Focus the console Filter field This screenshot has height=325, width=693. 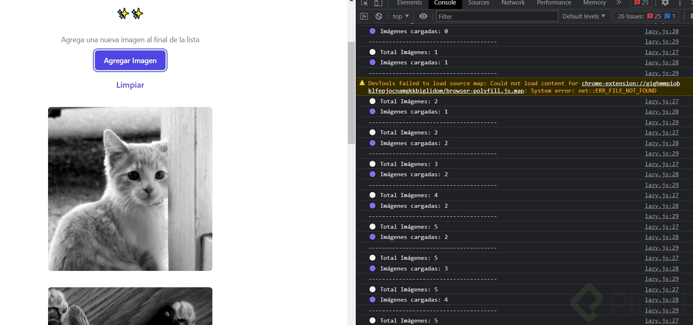pyautogui.click(x=497, y=16)
